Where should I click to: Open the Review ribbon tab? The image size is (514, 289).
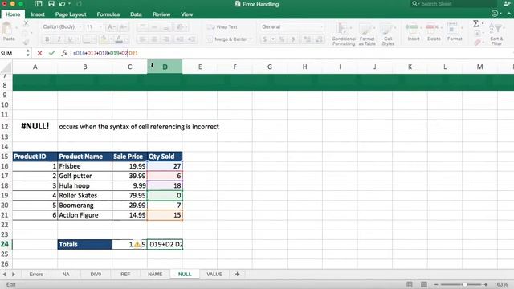point(161,14)
